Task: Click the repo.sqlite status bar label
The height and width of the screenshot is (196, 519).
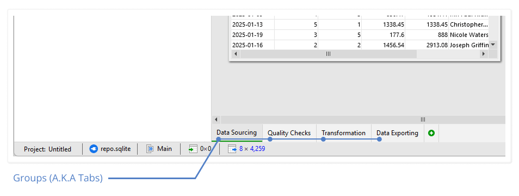Action: click(x=115, y=149)
